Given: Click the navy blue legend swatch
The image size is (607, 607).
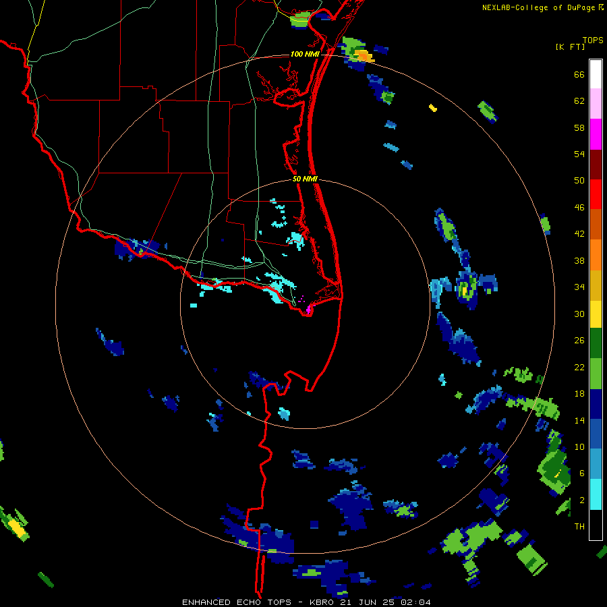Looking at the screenshot, I should click(596, 404).
